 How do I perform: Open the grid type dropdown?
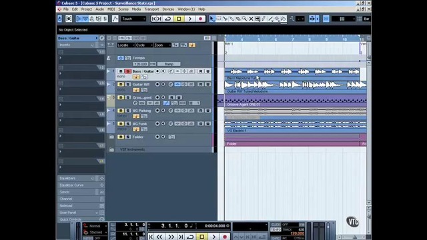344,19
